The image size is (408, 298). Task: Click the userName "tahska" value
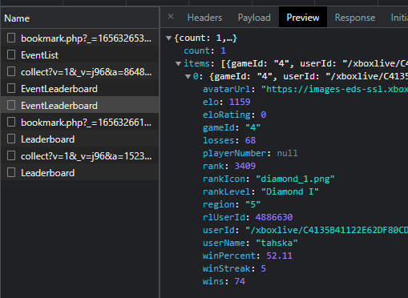click(x=277, y=243)
